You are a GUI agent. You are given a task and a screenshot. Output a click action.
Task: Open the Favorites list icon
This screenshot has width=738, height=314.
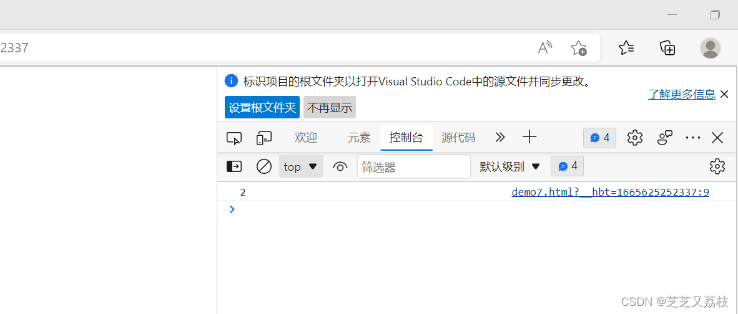click(626, 47)
